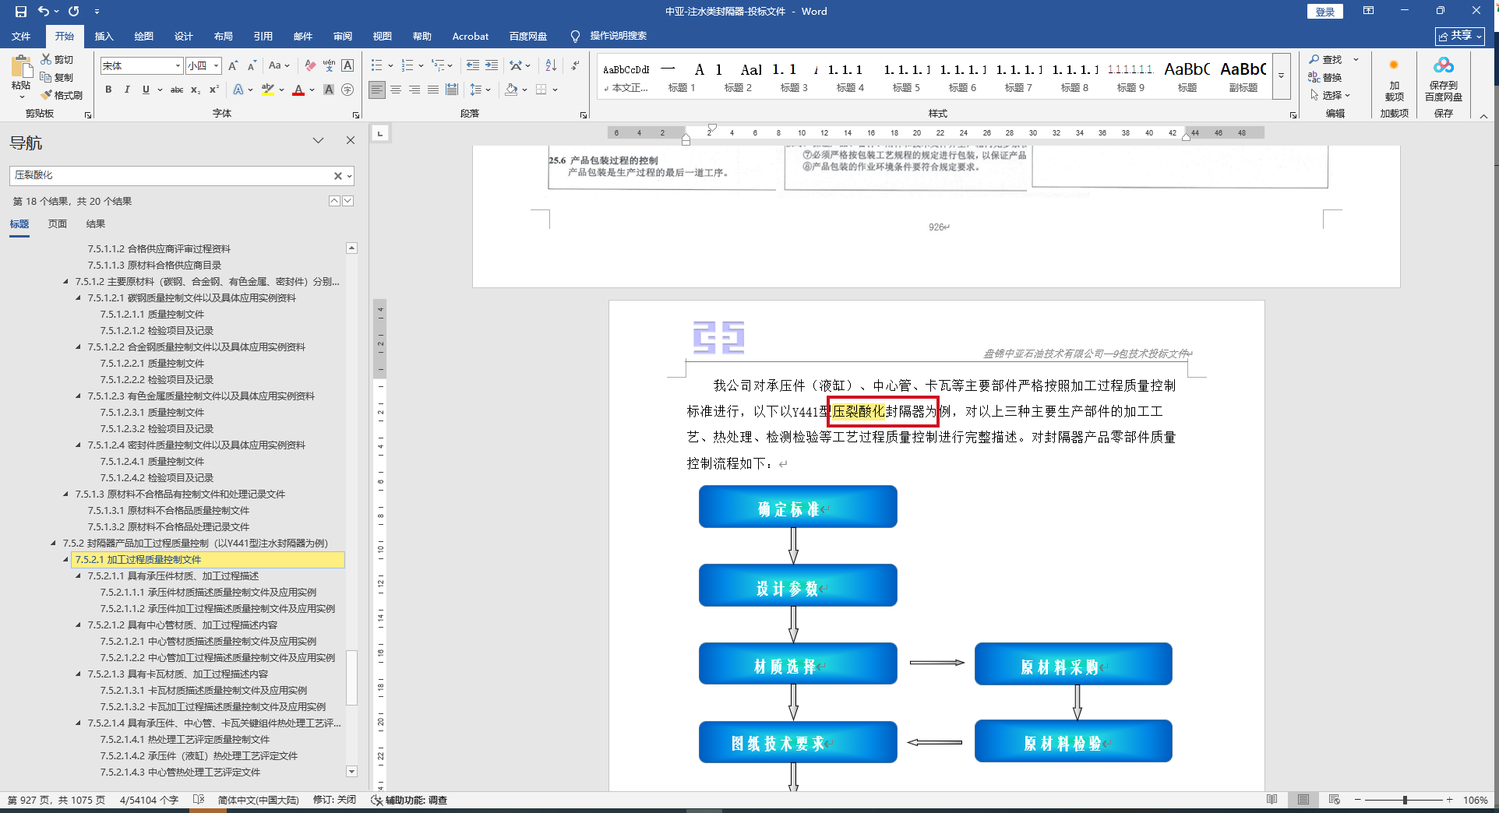Increase the paragraph indent
1499x813 pixels.
pyautogui.click(x=492, y=65)
